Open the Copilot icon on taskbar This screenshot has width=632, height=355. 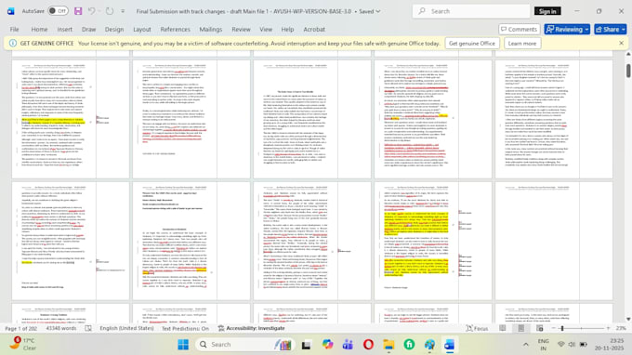point(327,345)
